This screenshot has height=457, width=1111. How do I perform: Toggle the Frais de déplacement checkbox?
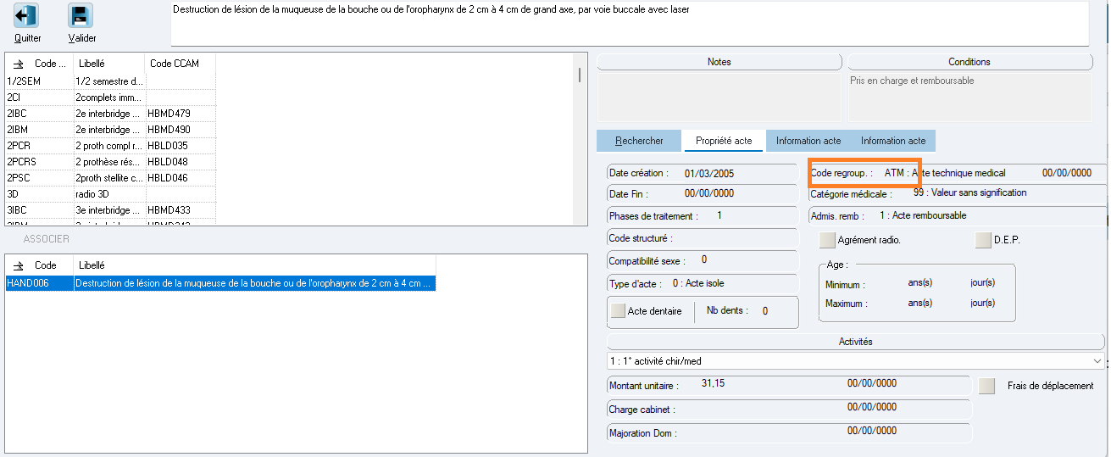pyautogui.click(x=986, y=386)
